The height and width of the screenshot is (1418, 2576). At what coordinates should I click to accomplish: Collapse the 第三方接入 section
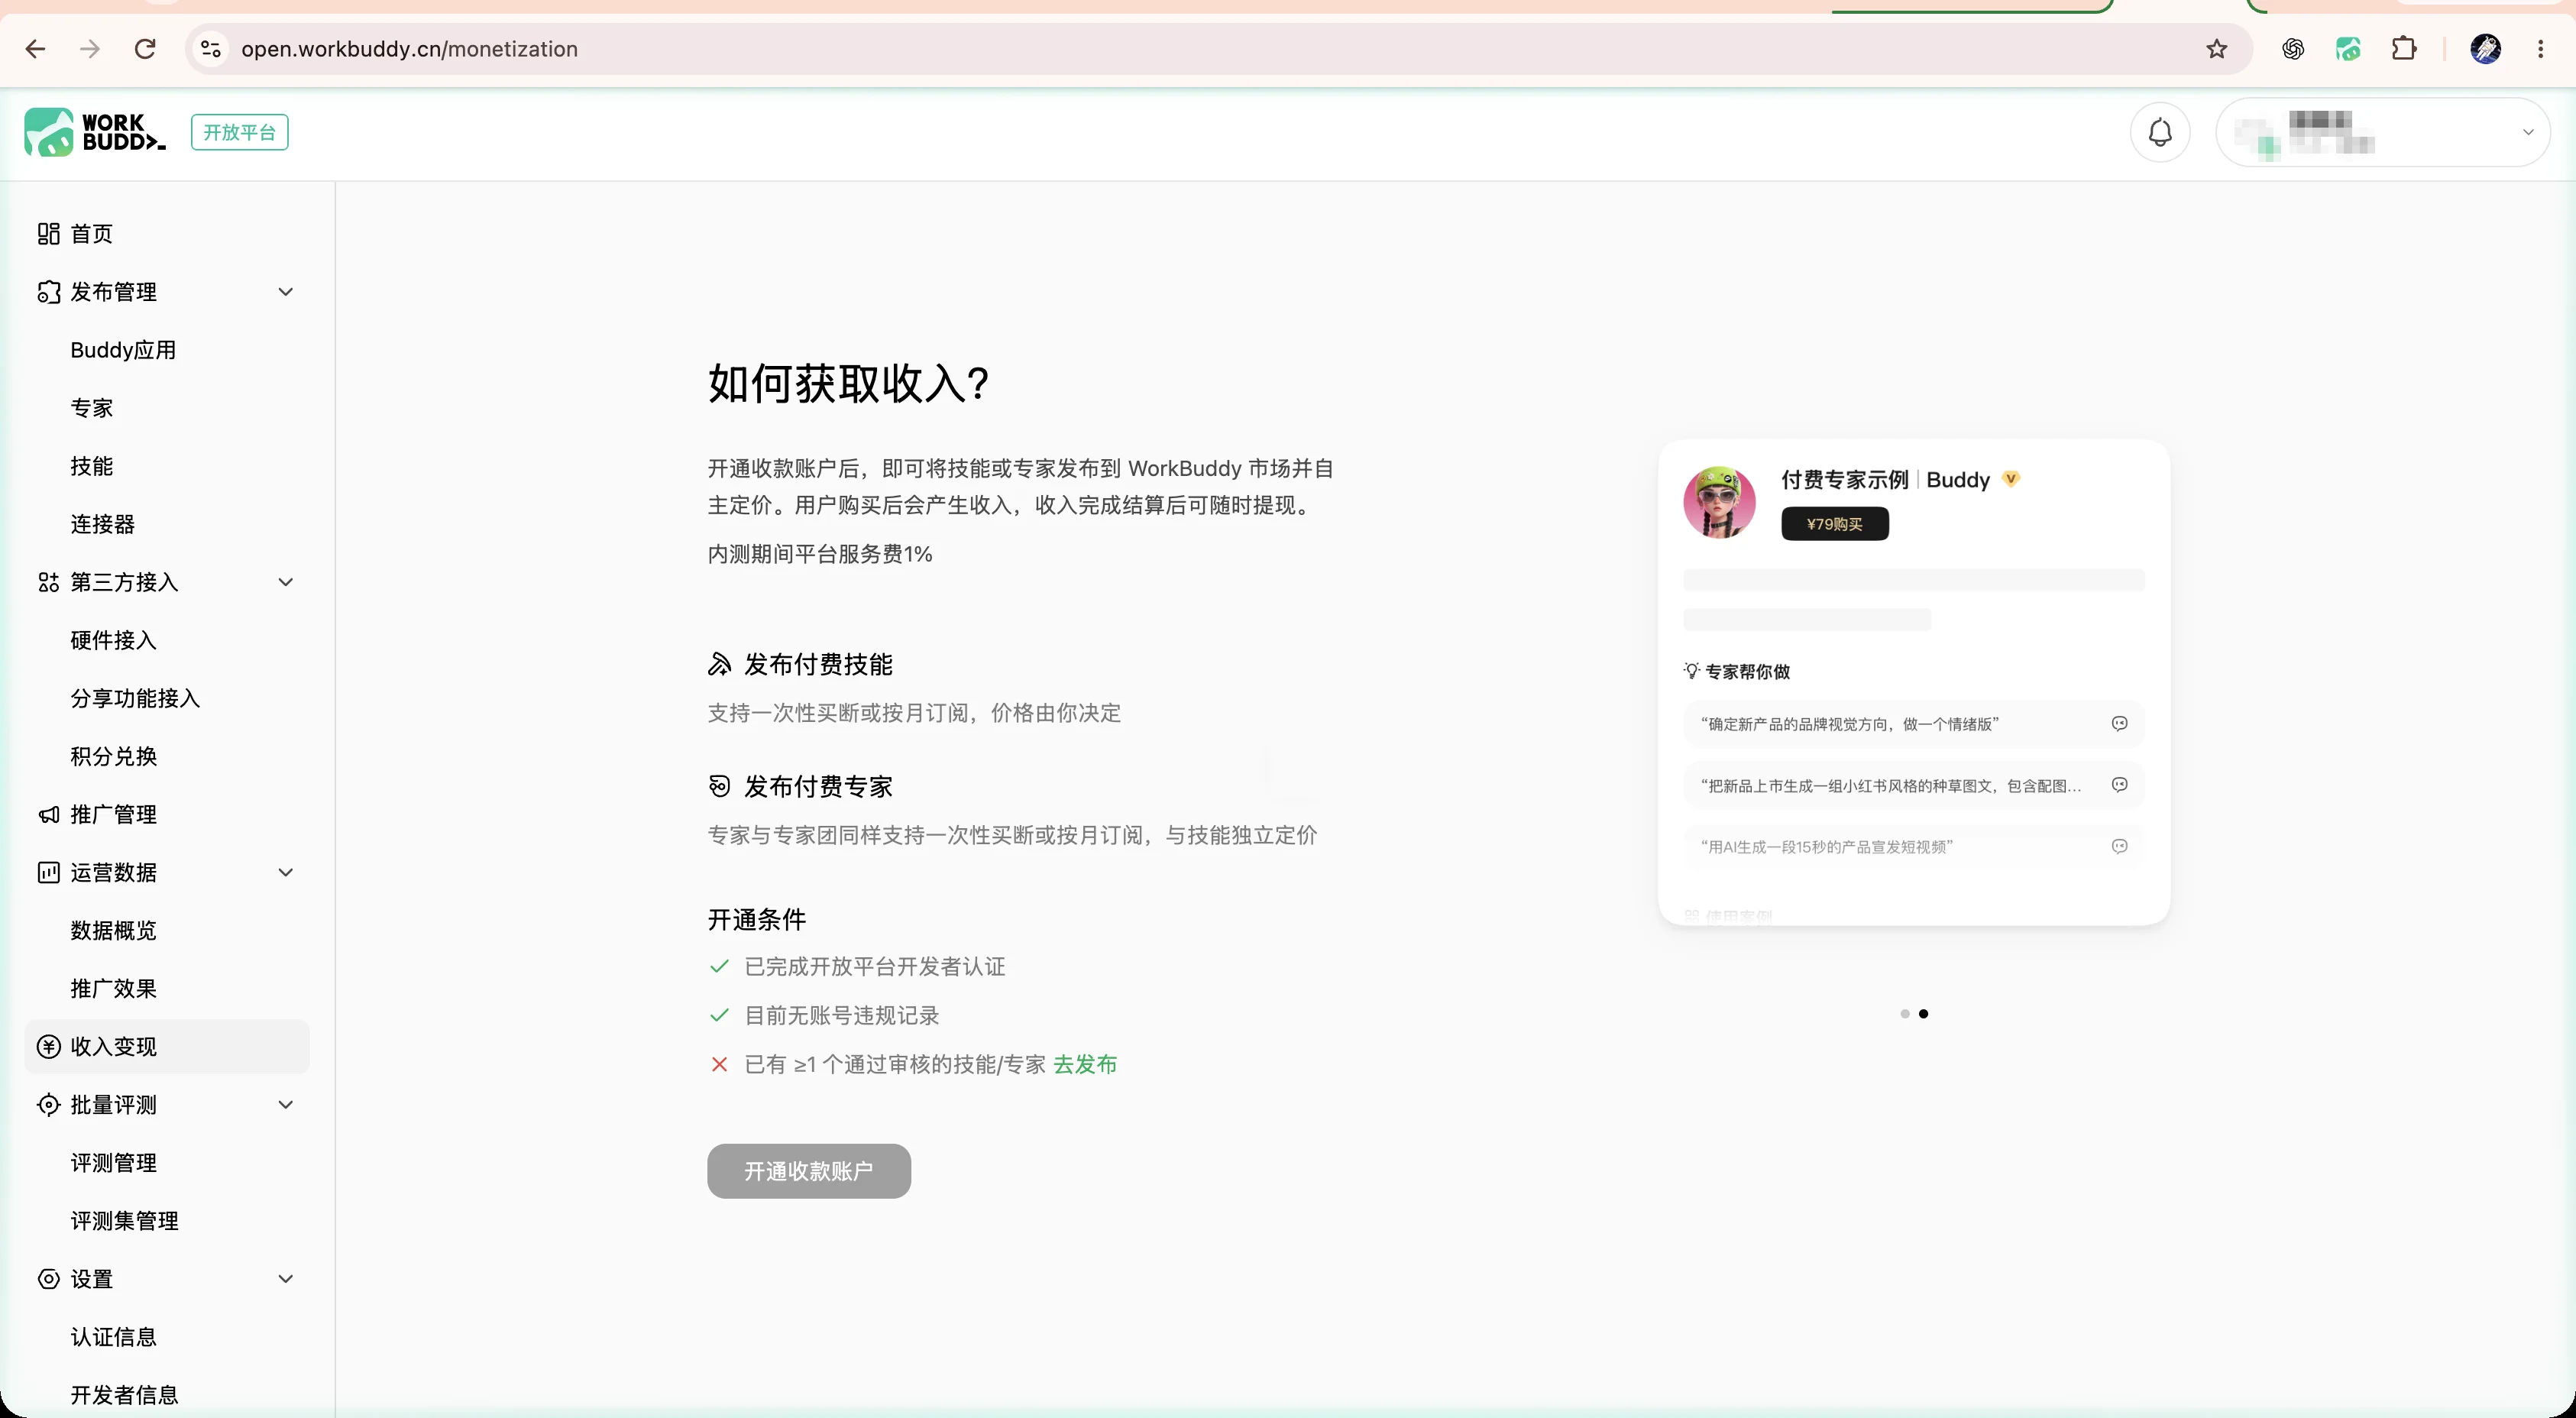pyautogui.click(x=286, y=582)
